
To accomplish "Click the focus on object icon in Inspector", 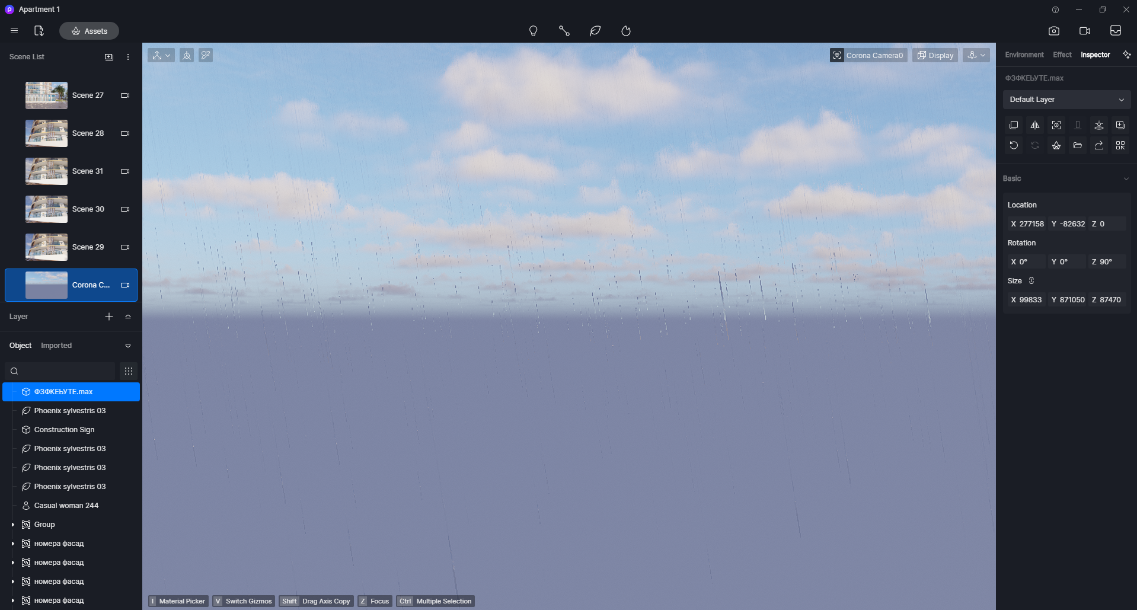I will [x=1056, y=125].
